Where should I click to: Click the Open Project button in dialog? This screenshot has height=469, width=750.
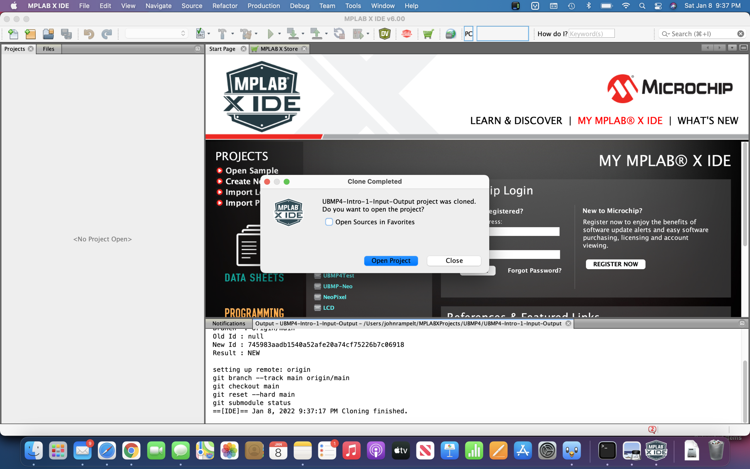click(391, 260)
